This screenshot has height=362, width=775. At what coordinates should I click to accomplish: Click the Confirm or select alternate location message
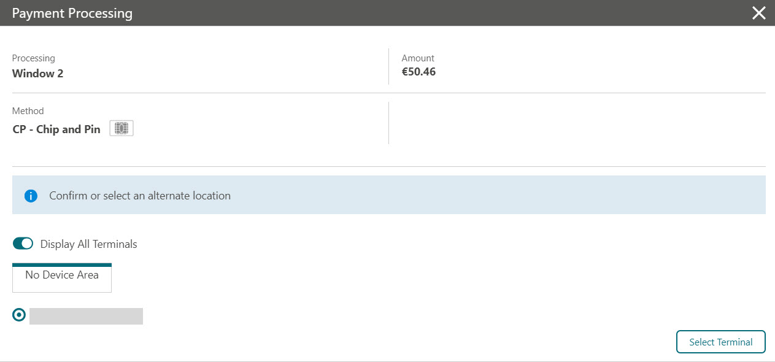coord(140,196)
